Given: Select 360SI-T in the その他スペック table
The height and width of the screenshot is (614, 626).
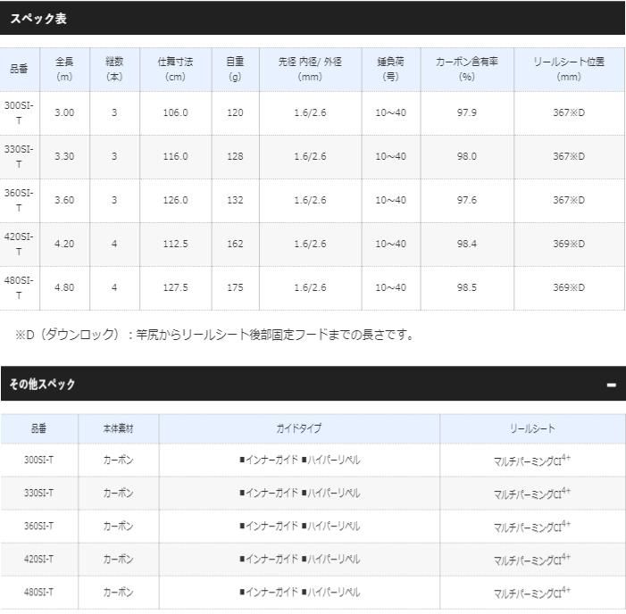Looking at the screenshot, I should coord(38,527).
